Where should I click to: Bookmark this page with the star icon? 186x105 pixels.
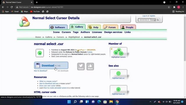pyautogui.click(x=169, y=7)
